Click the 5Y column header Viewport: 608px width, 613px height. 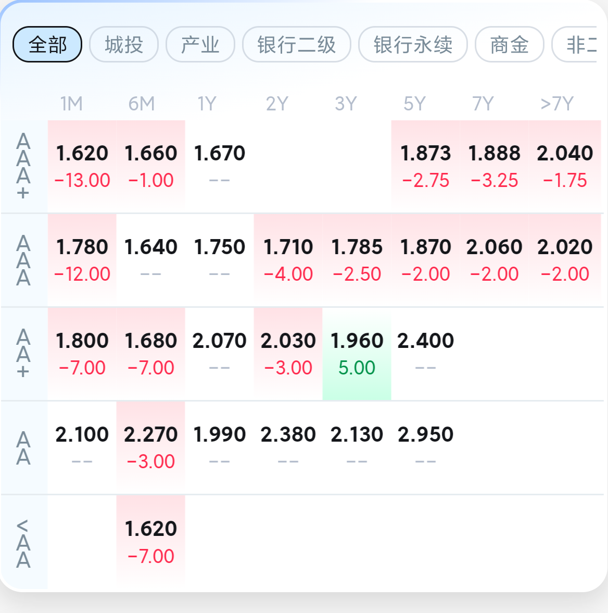click(414, 104)
